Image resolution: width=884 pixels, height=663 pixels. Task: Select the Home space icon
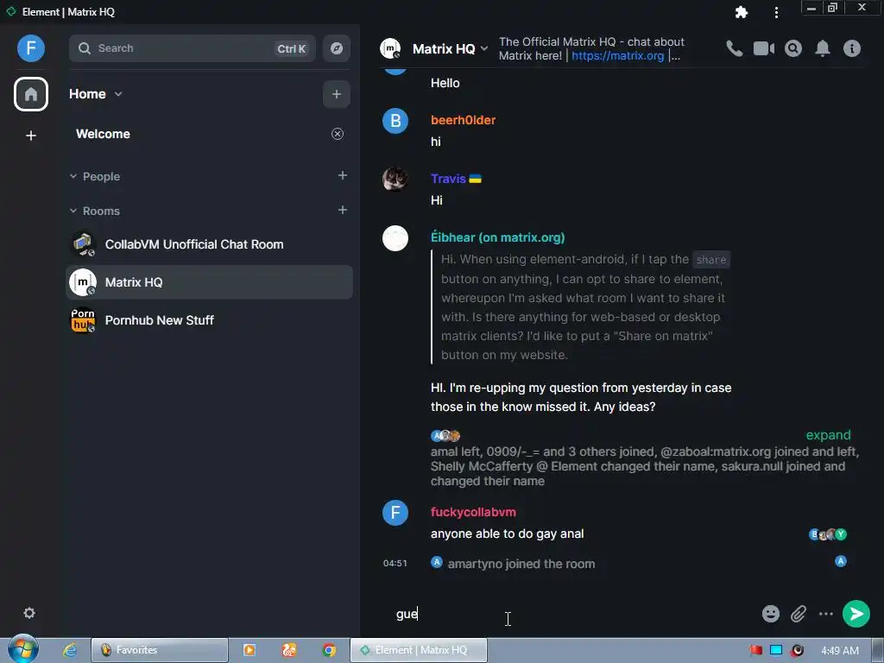pos(31,94)
